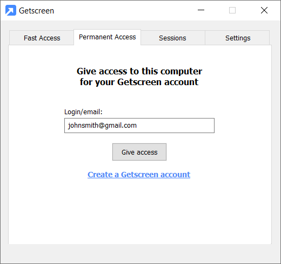This screenshot has height=264, width=281.
Task: Switch to the Fast Access tab
Action: (x=42, y=38)
